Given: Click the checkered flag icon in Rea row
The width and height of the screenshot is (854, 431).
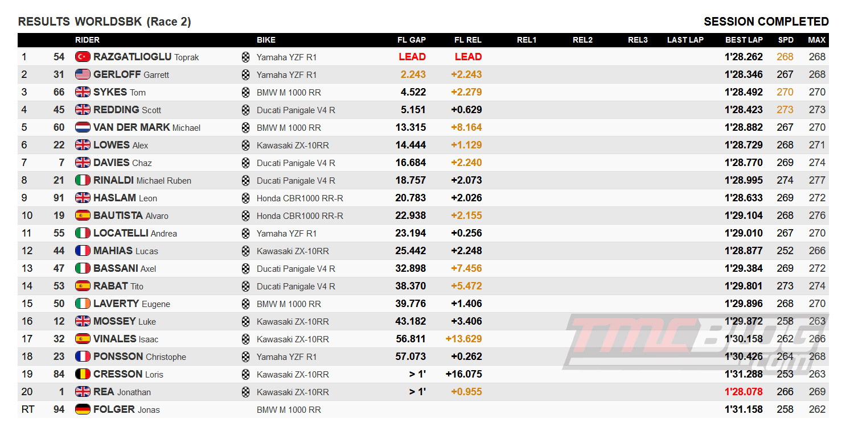Looking at the screenshot, I should pyautogui.click(x=246, y=392).
